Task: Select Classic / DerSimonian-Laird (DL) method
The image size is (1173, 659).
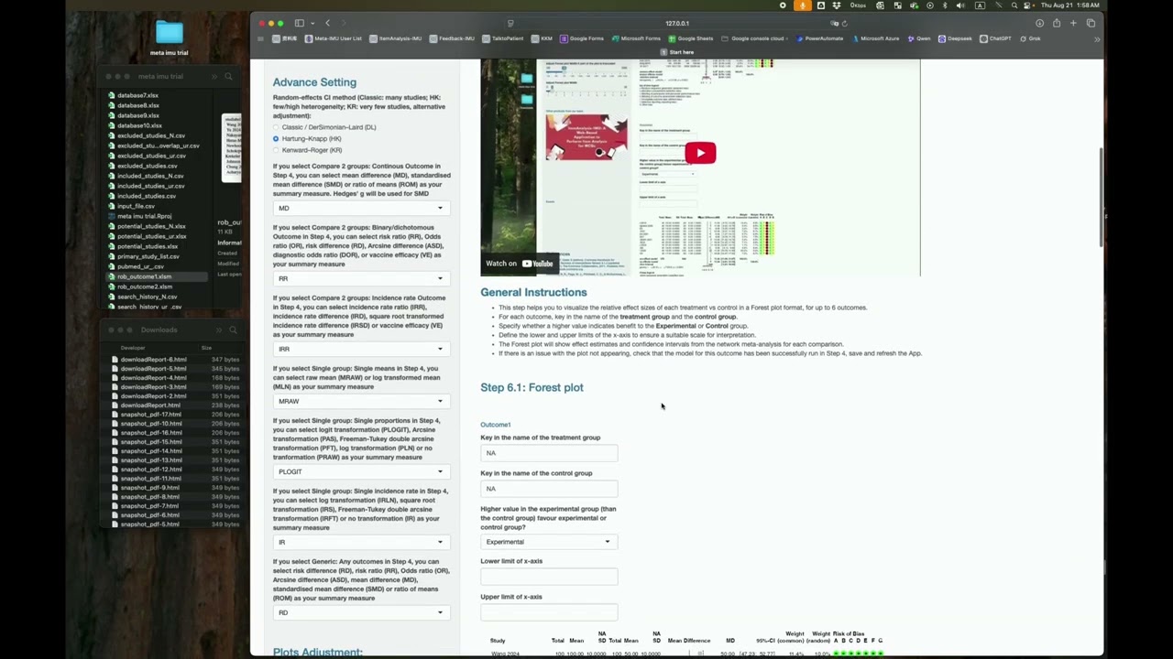Action: coord(276,127)
